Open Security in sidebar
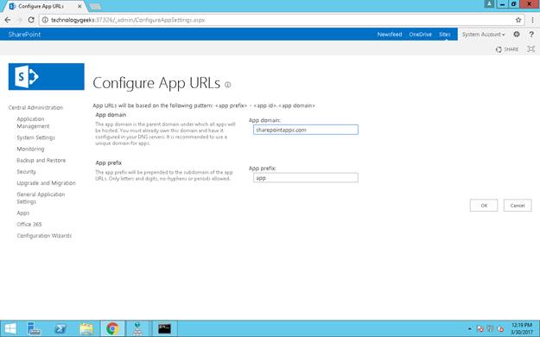 pyautogui.click(x=26, y=172)
